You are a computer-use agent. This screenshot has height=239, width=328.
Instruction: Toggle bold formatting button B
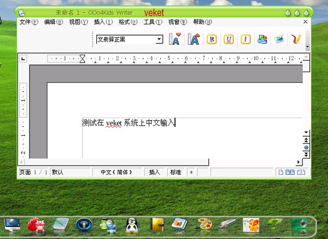(212, 39)
